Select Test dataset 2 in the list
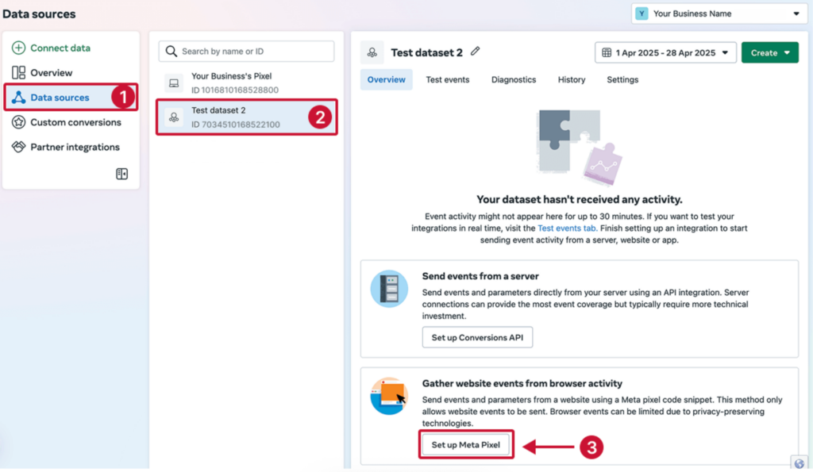 [x=246, y=117]
